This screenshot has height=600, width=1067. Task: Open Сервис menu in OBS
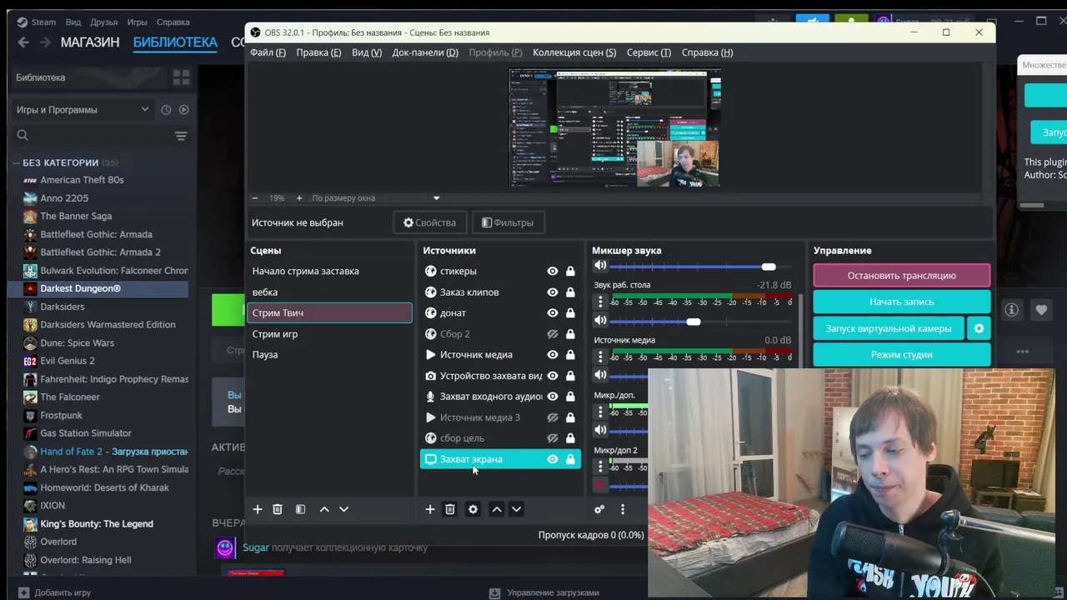point(649,52)
